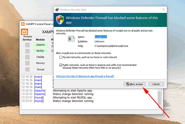Enable the Private networks checkbox
The height and width of the screenshot is (124, 185).
tap(61, 57)
